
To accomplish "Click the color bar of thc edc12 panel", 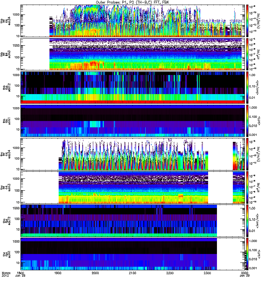I will click(247, 220).
